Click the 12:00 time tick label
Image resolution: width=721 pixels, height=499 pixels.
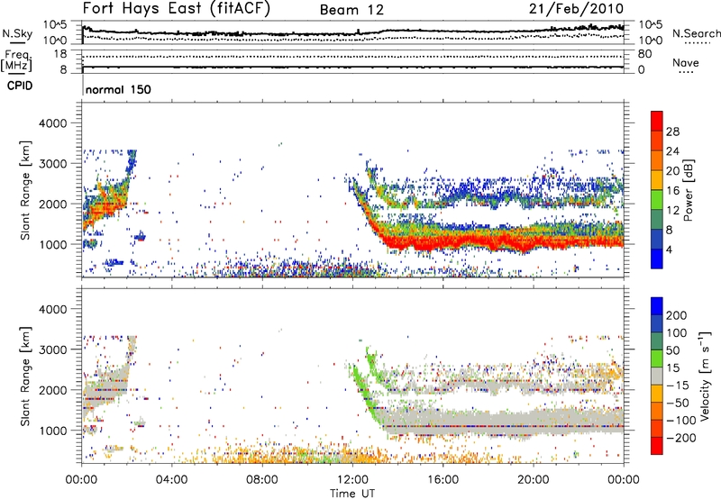tap(352, 480)
